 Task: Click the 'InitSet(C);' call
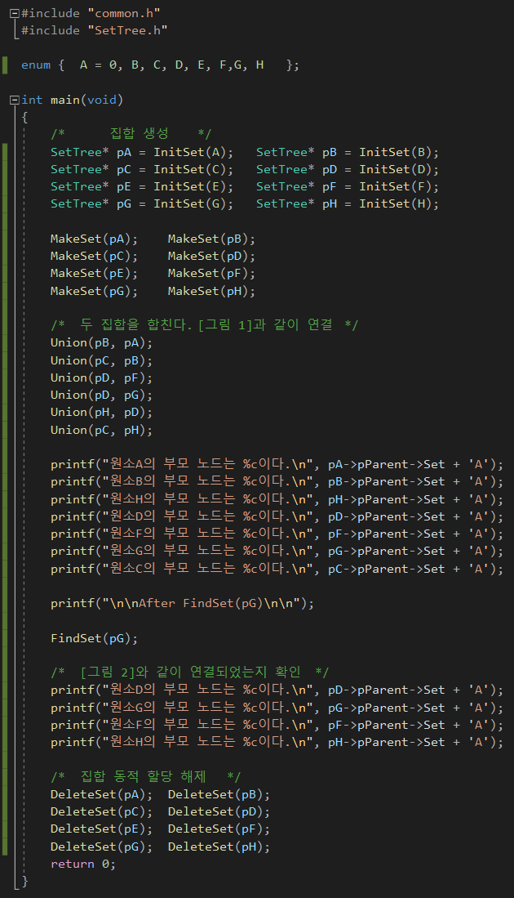pyautogui.click(x=194, y=169)
